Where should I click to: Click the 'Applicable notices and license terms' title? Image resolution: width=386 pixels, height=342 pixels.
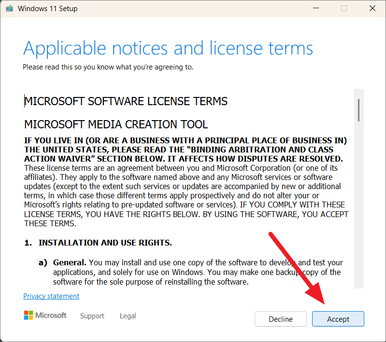pyautogui.click(x=168, y=48)
